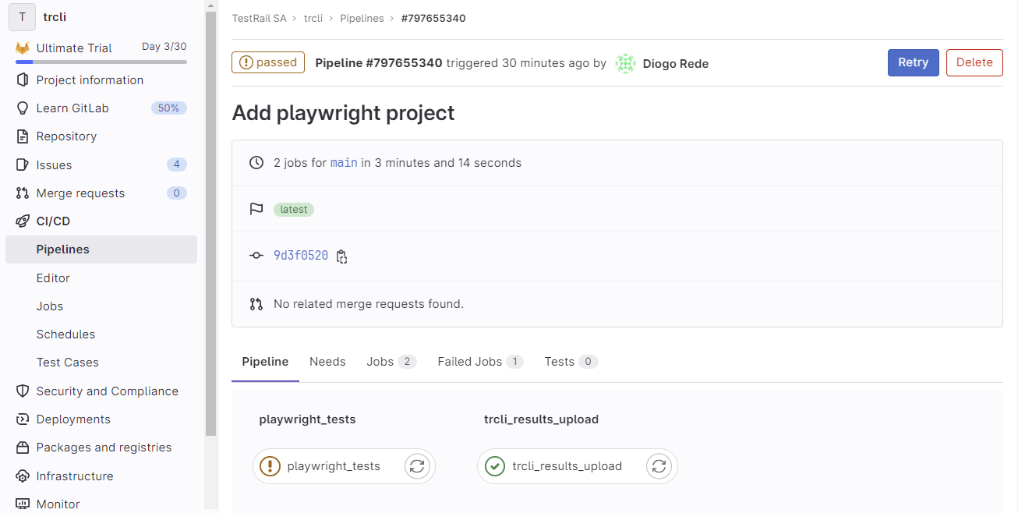Retry the playwright_tests job via its refresh icon

pyautogui.click(x=417, y=466)
